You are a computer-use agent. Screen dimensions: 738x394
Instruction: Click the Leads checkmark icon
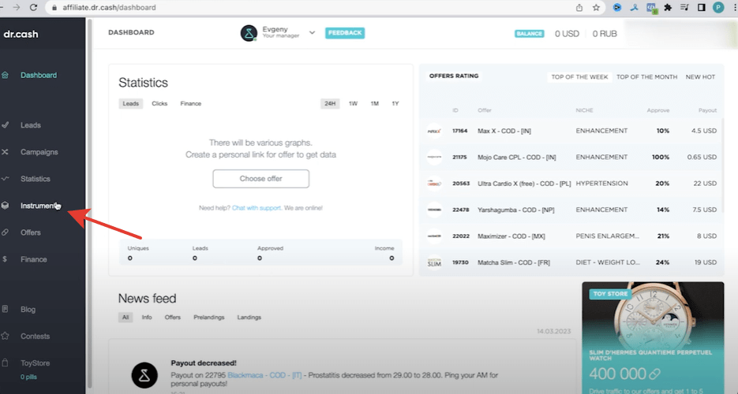click(6, 125)
